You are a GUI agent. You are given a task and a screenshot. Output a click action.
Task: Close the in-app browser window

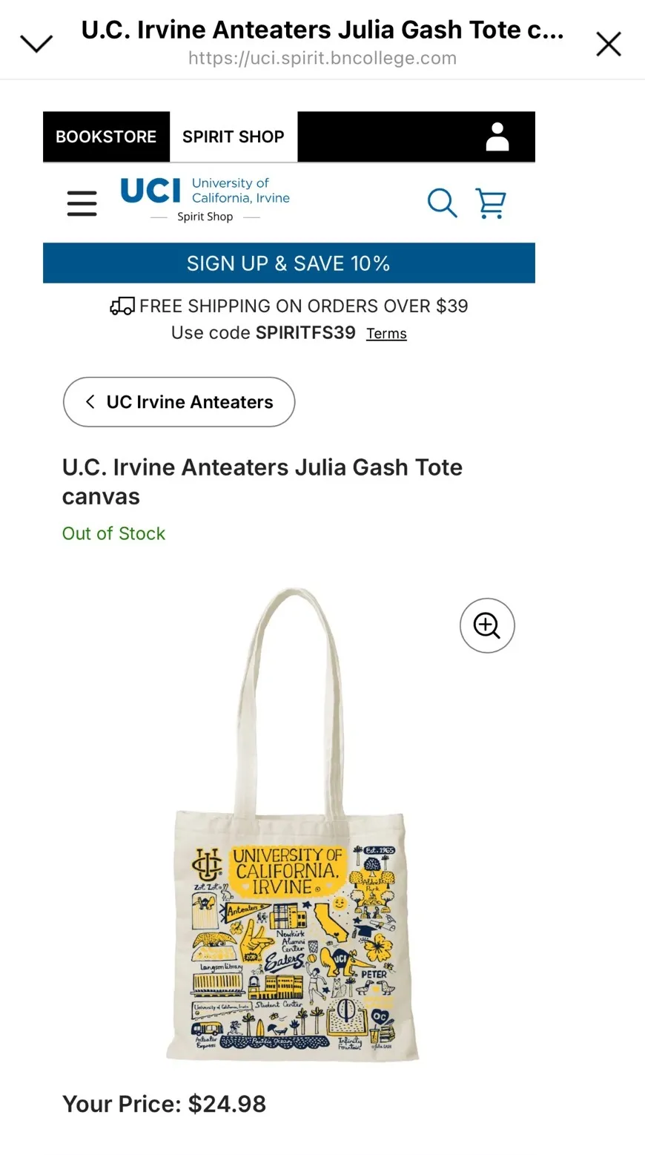tap(609, 45)
